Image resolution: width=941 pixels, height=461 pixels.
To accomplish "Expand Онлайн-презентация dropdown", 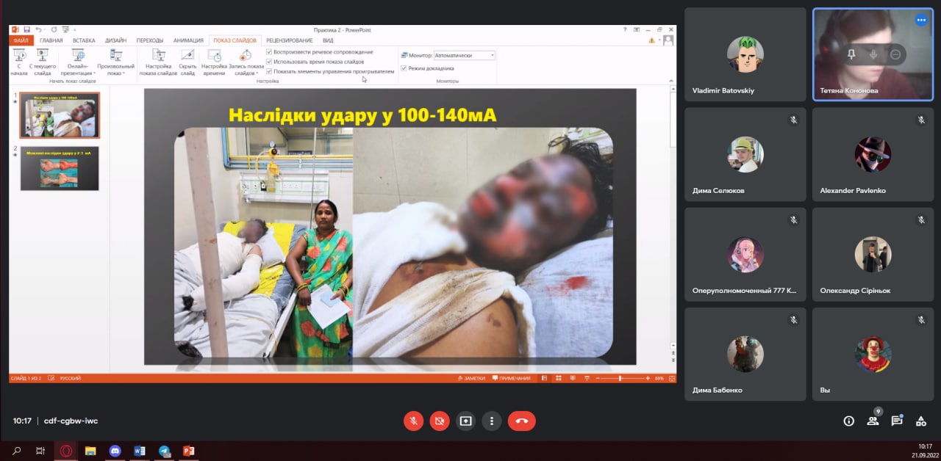I will tap(78, 62).
